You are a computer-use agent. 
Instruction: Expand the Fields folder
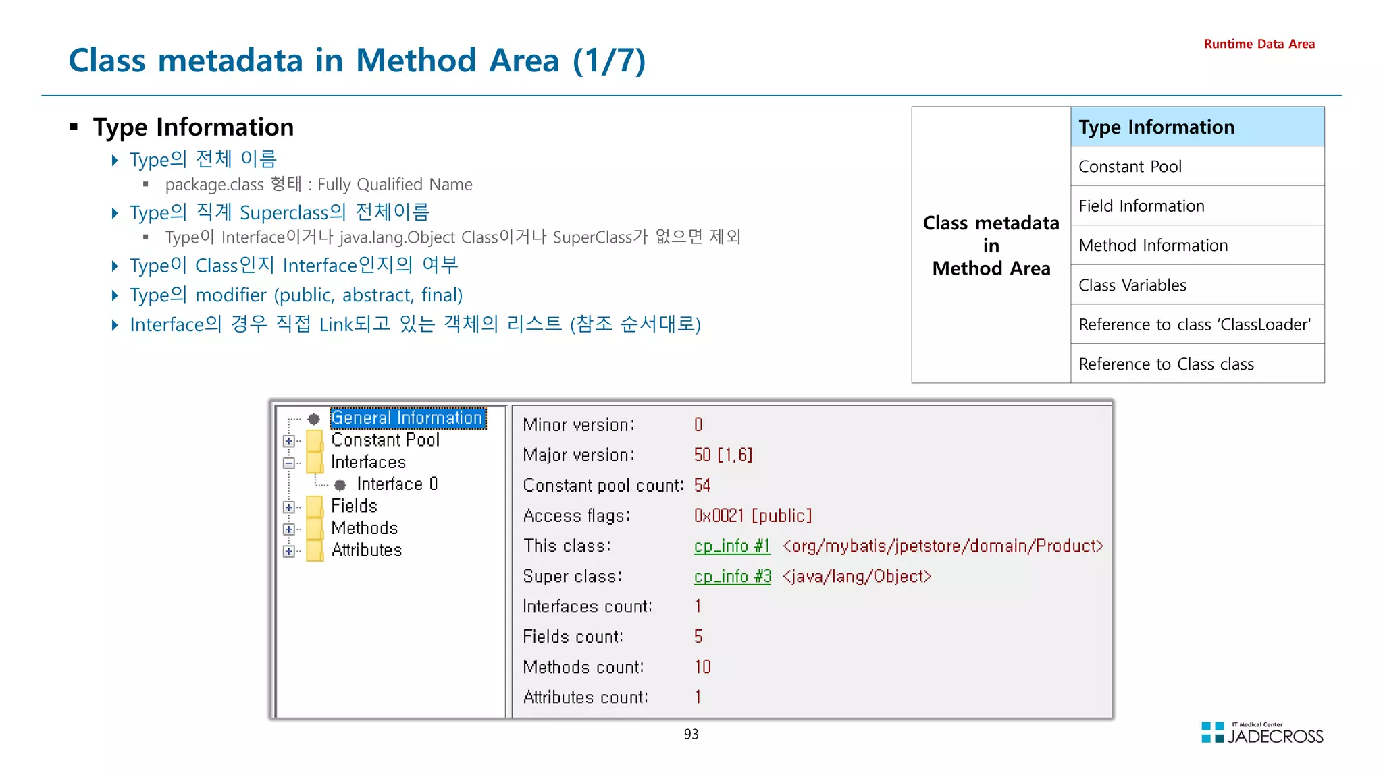[x=289, y=507]
